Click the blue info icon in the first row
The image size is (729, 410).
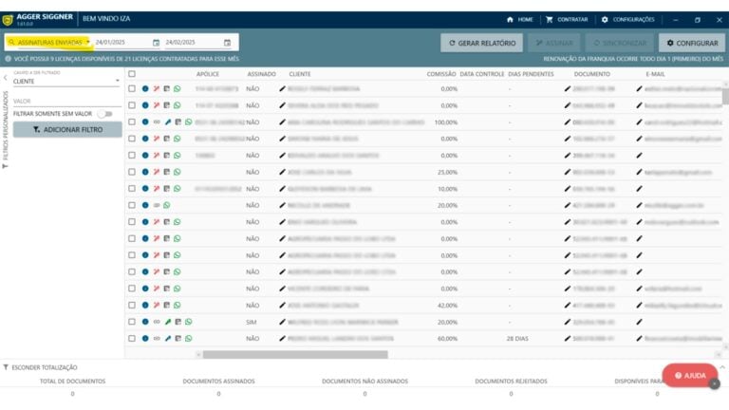click(x=145, y=88)
